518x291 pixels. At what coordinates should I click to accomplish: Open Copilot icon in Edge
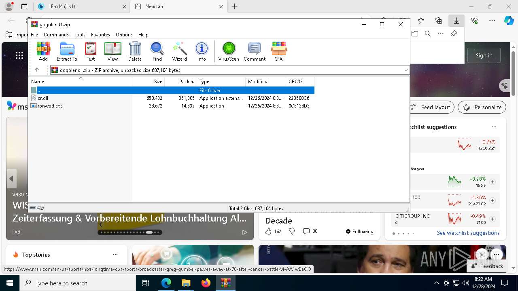[509, 21]
